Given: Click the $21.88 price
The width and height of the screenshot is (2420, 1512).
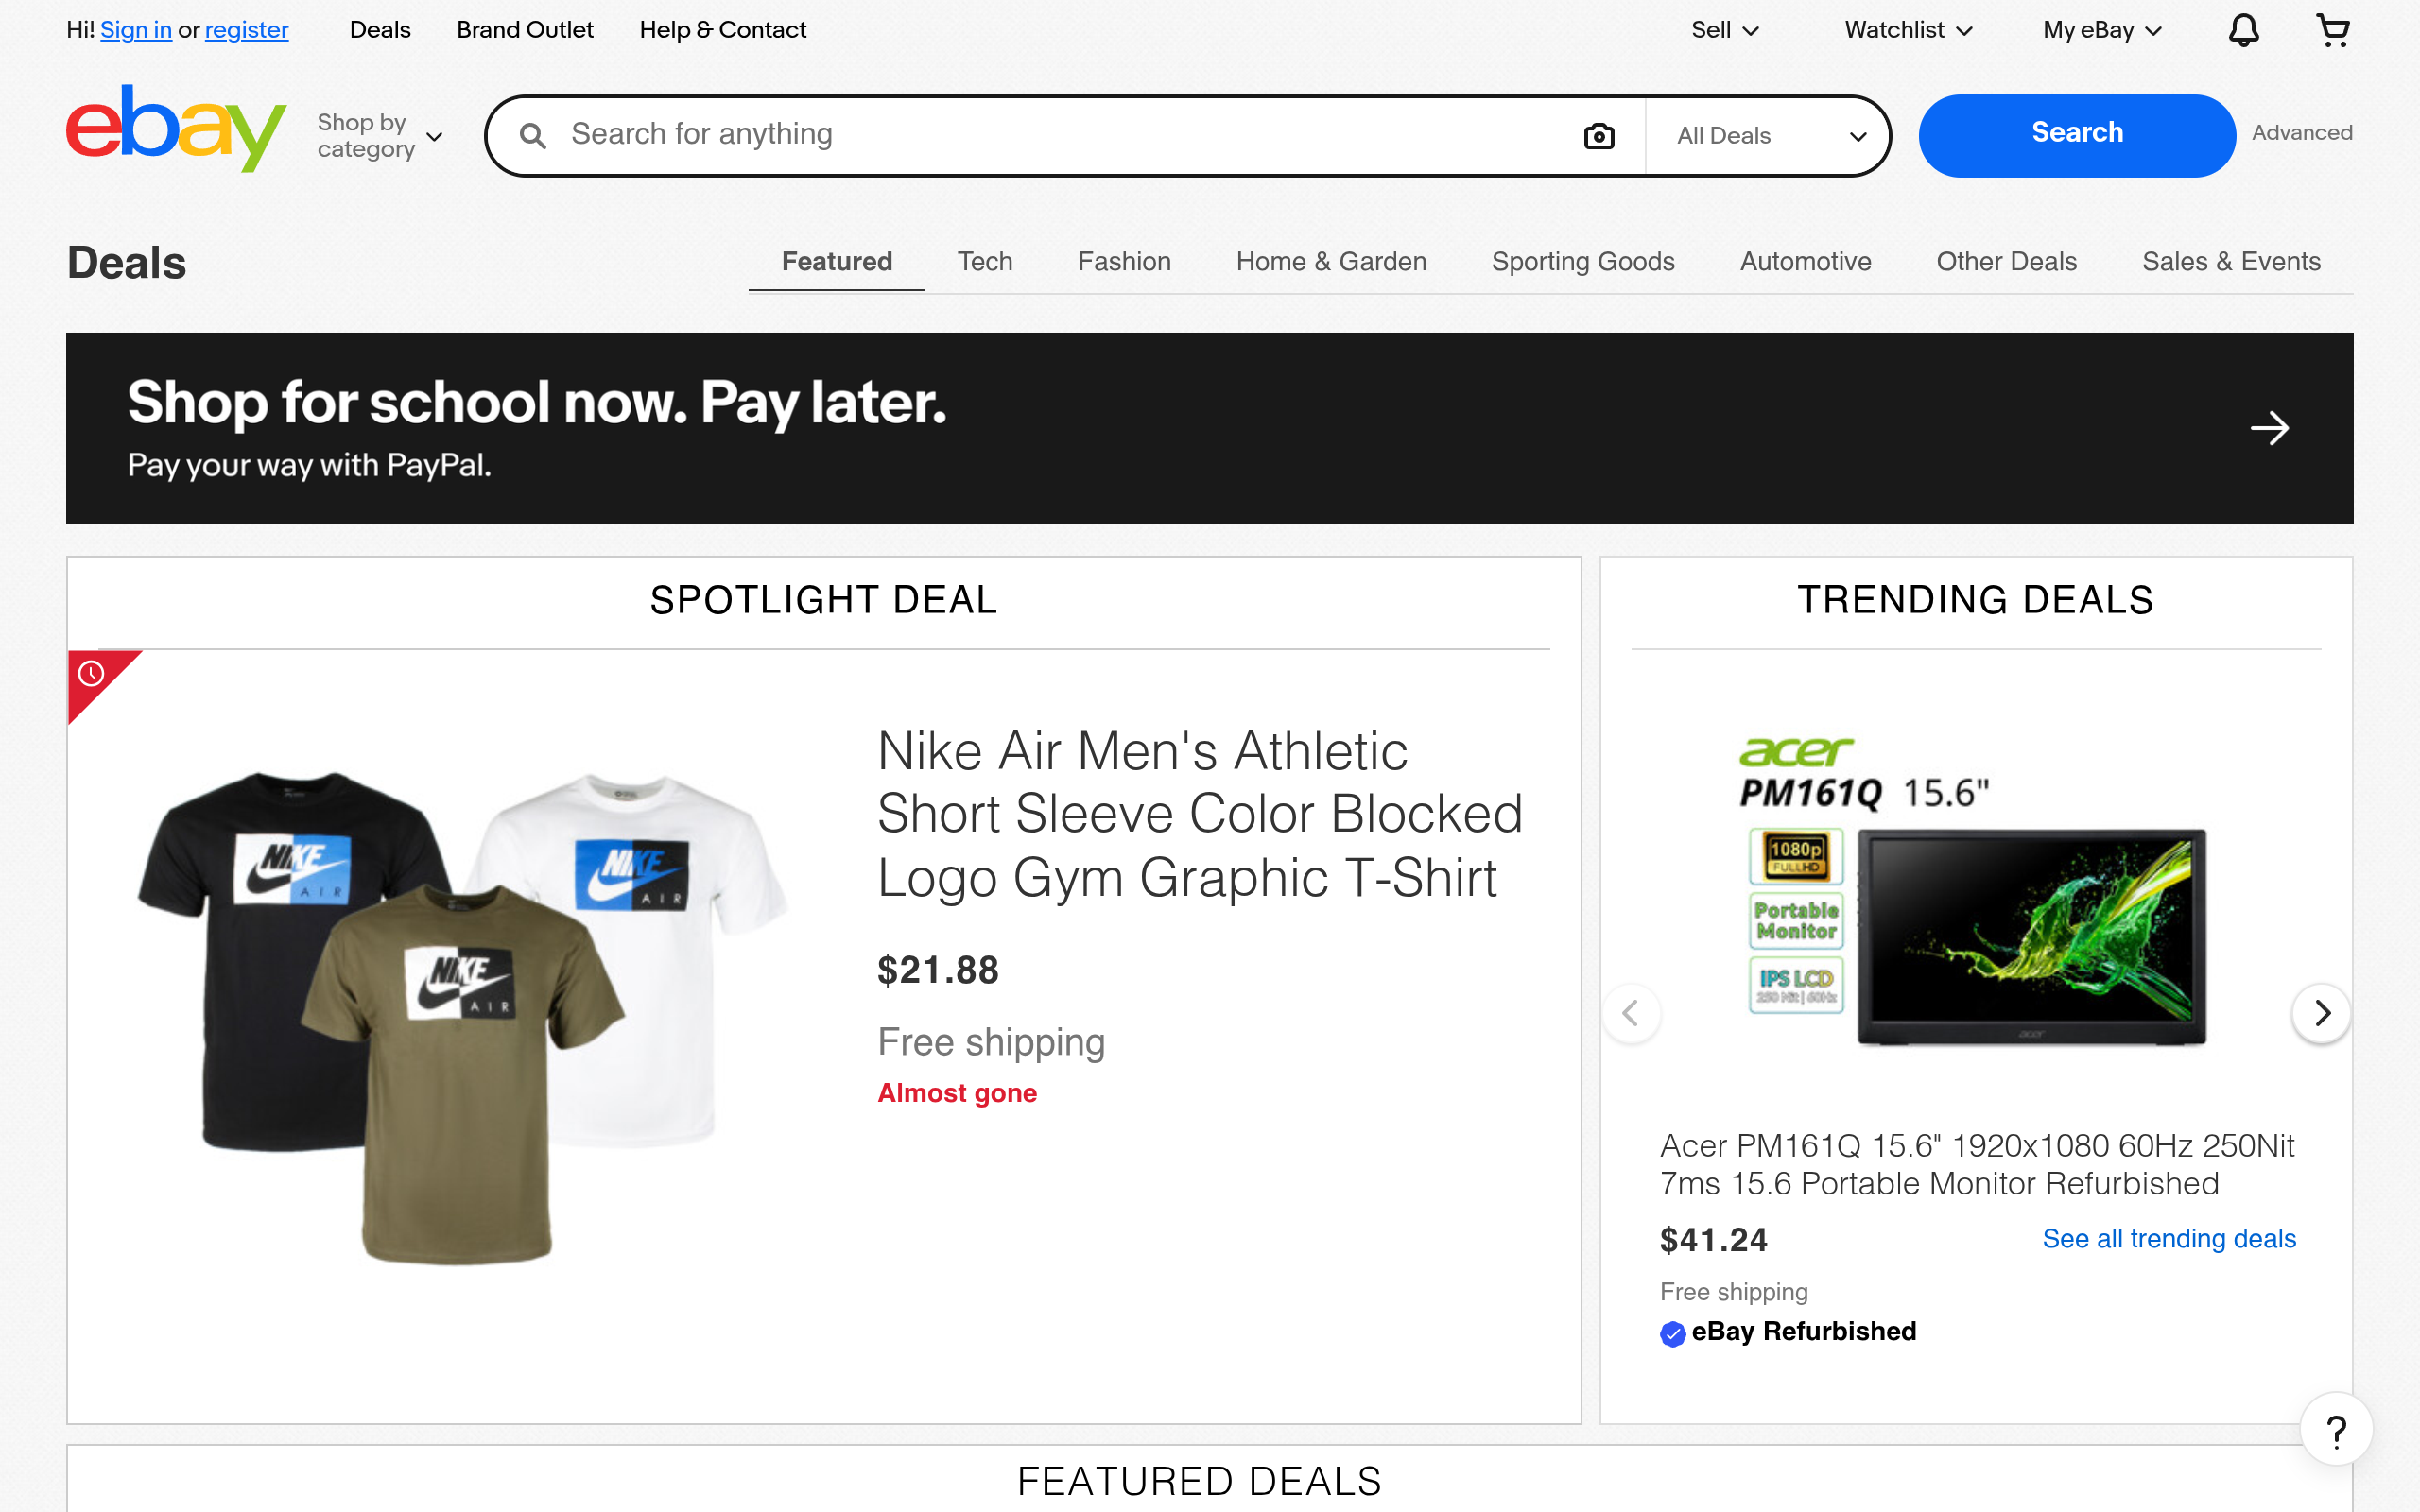Looking at the screenshot, I should click(x=938, y=970).
